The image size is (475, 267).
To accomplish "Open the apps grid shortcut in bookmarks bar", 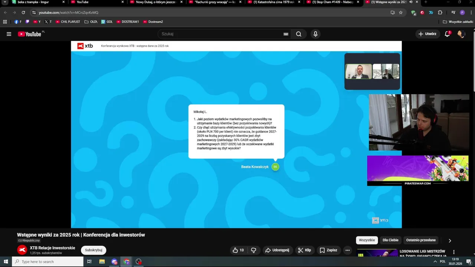I will [x=5, y=22].
